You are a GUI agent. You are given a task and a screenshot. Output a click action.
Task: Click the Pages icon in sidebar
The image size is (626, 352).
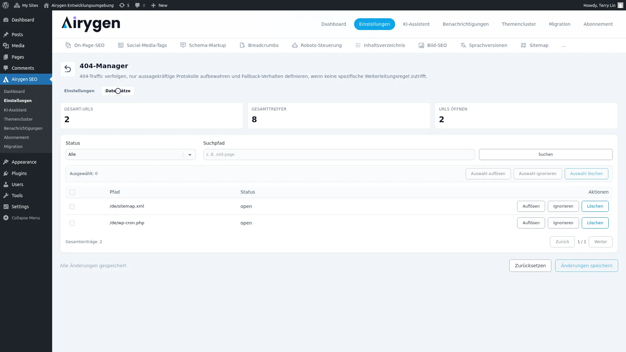[x=6, y=57]
